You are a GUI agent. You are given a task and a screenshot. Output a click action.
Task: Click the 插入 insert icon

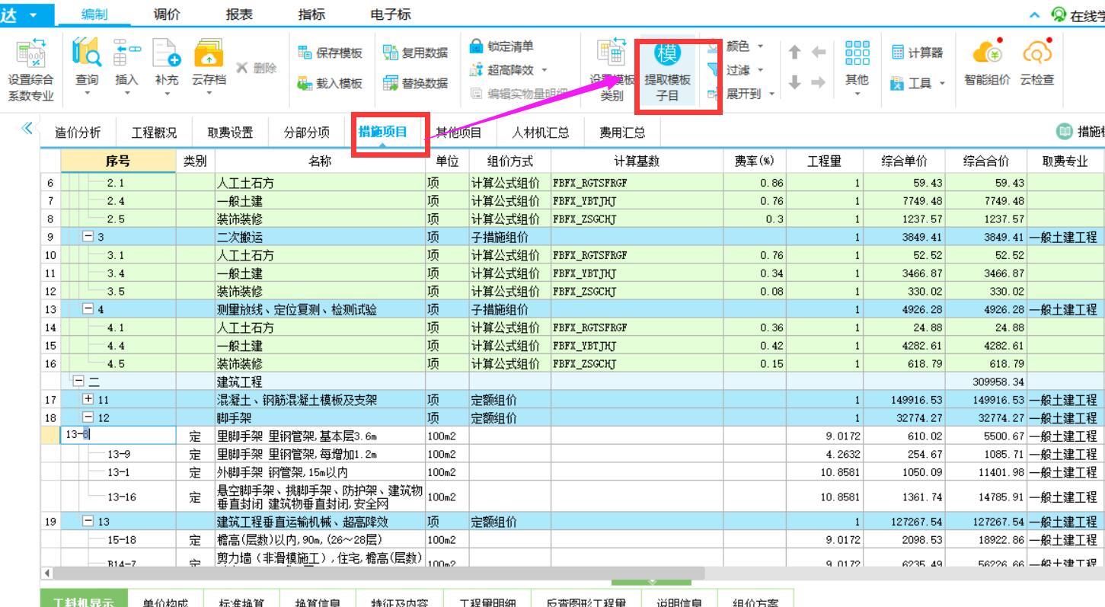126,53
